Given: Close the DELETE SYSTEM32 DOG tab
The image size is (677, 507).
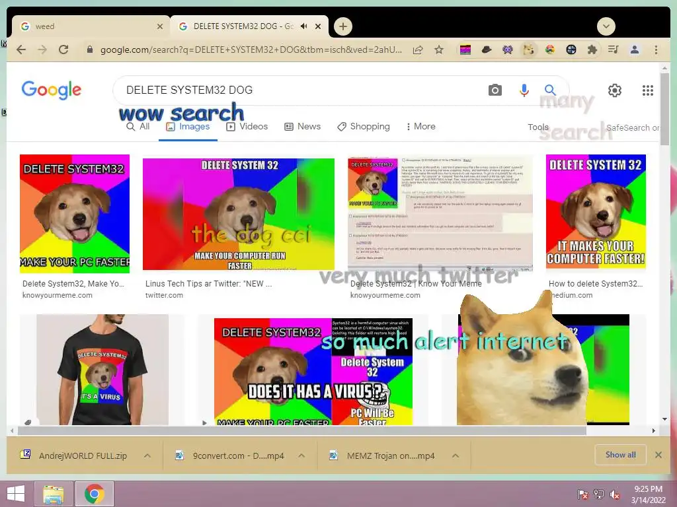Looking at the screenshot, I should (318, 26).
